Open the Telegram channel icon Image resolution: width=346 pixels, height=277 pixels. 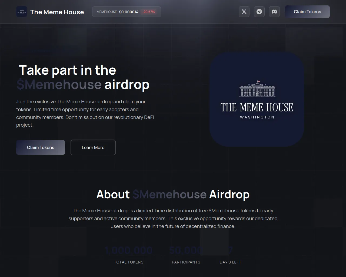click(259, 12)
